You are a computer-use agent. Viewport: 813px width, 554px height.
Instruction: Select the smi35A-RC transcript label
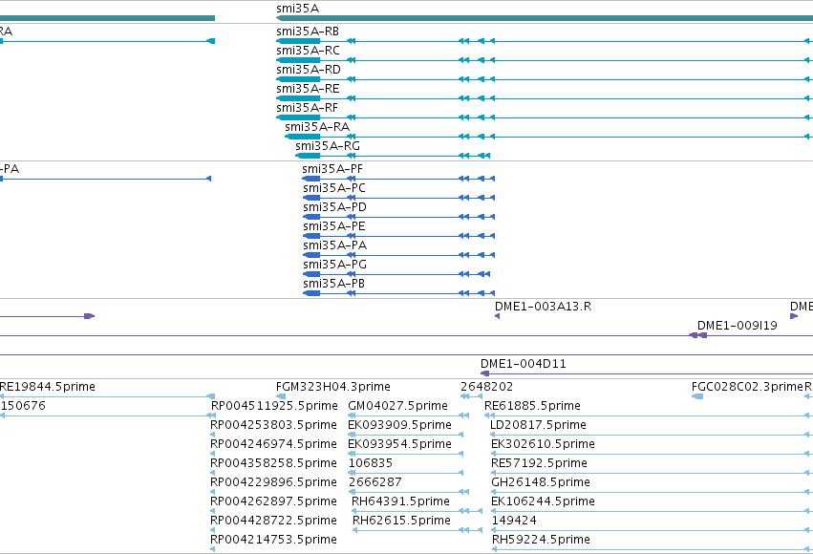pos(308,51)
